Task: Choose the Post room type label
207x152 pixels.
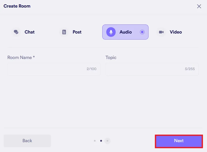Action: 77,32
